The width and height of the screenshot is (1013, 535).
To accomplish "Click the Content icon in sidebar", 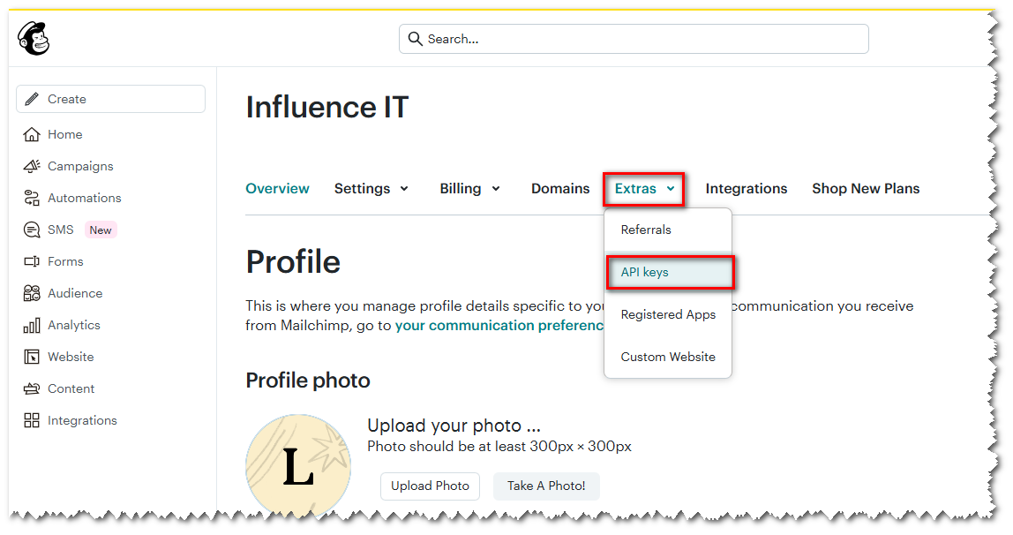I will click(x=32, y=388).
